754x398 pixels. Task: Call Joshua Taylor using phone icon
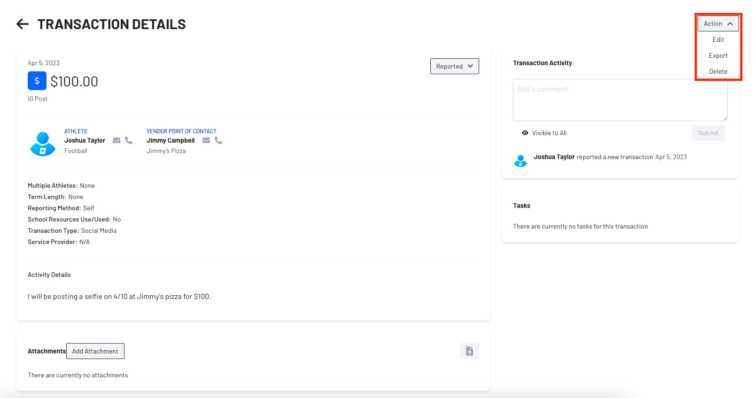(129, 140)
